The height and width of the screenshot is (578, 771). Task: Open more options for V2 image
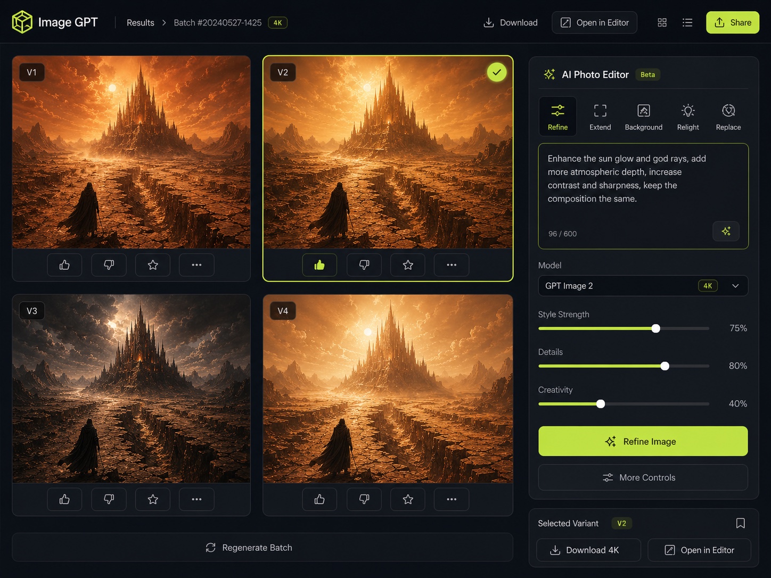pyautogui.click(x=452, y=265)
